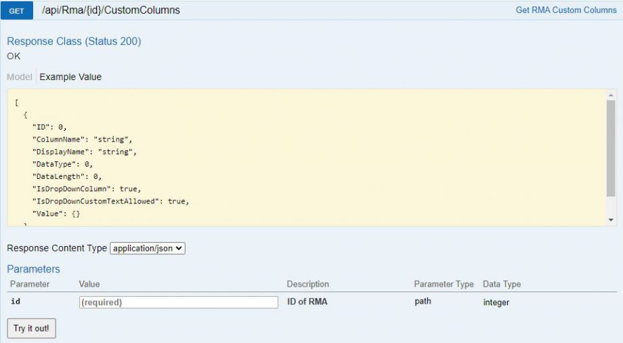The width and height of the screenshot is (623, 343).
Task: Click the Parameters heading
Action: (33, 269)
